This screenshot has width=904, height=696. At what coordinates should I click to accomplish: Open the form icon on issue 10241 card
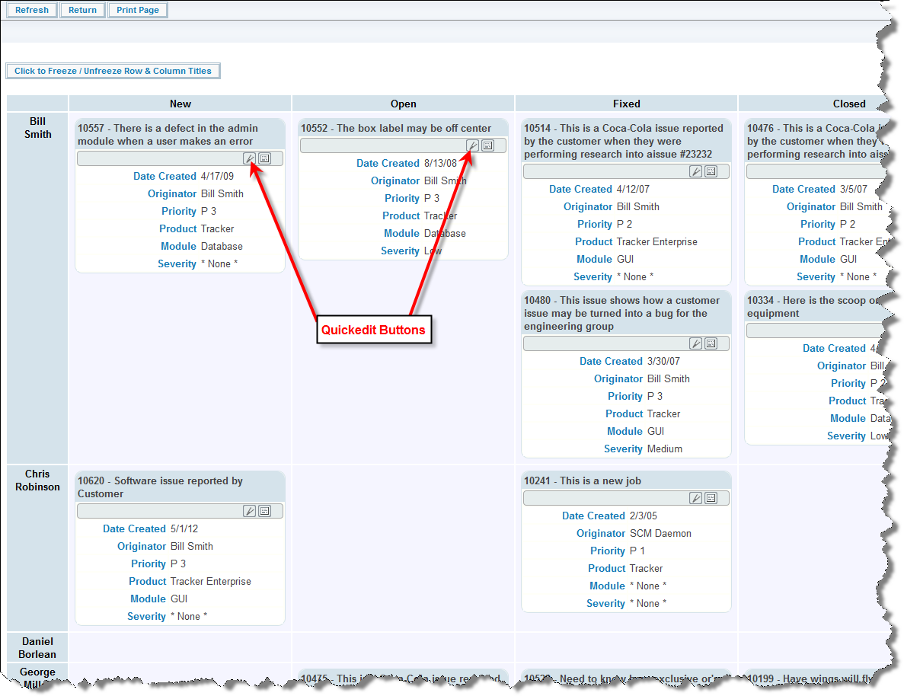(711, 498)
